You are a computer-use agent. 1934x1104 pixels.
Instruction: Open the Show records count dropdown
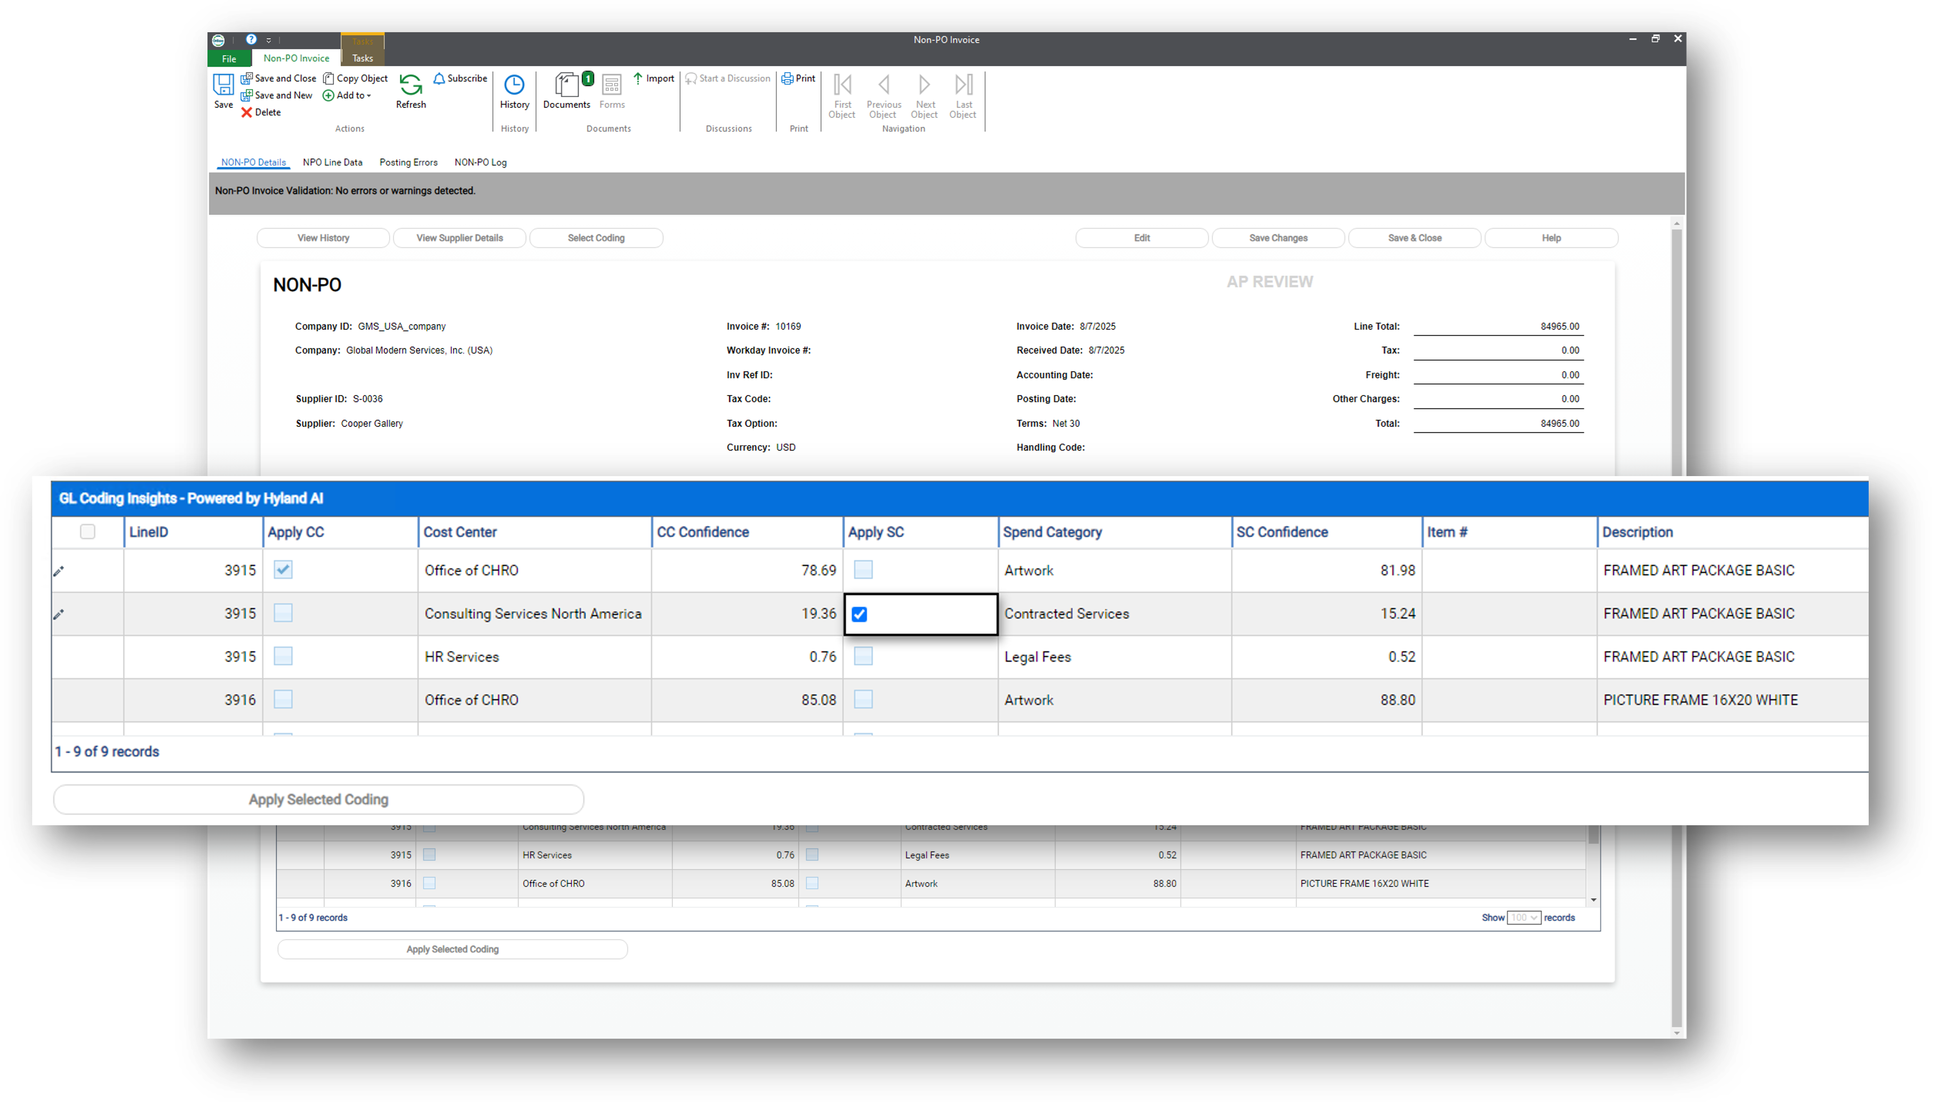[1523, 918]
